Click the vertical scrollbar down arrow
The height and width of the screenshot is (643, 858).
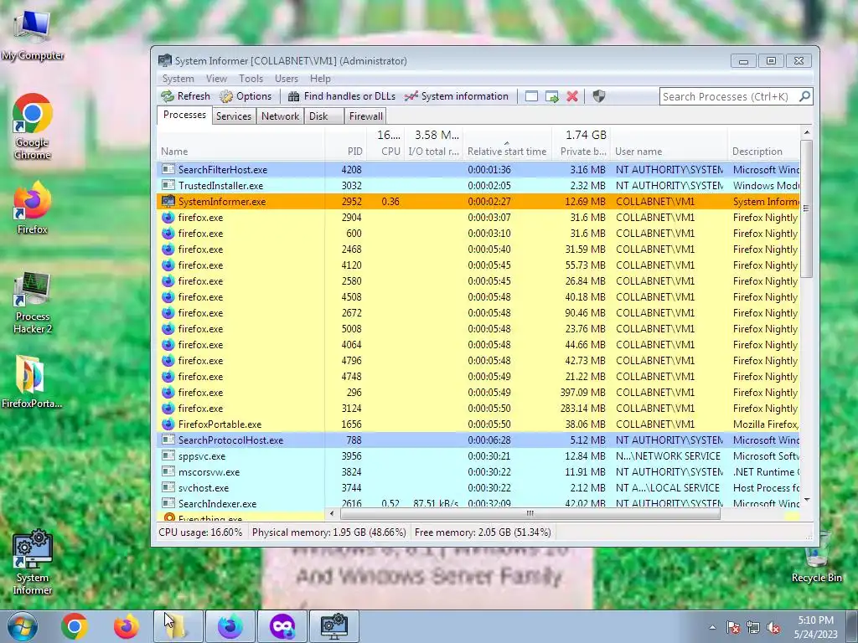pos(807,501)
